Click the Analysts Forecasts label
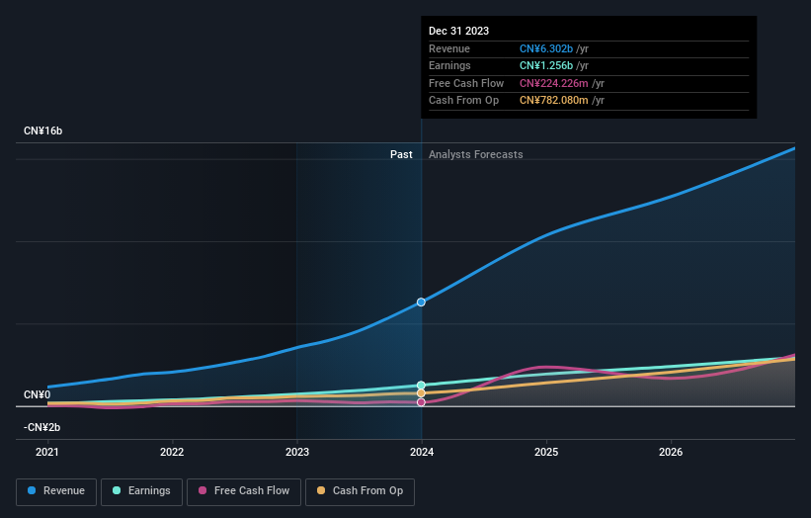Viewport: 811px width, 518px height. 476,154
